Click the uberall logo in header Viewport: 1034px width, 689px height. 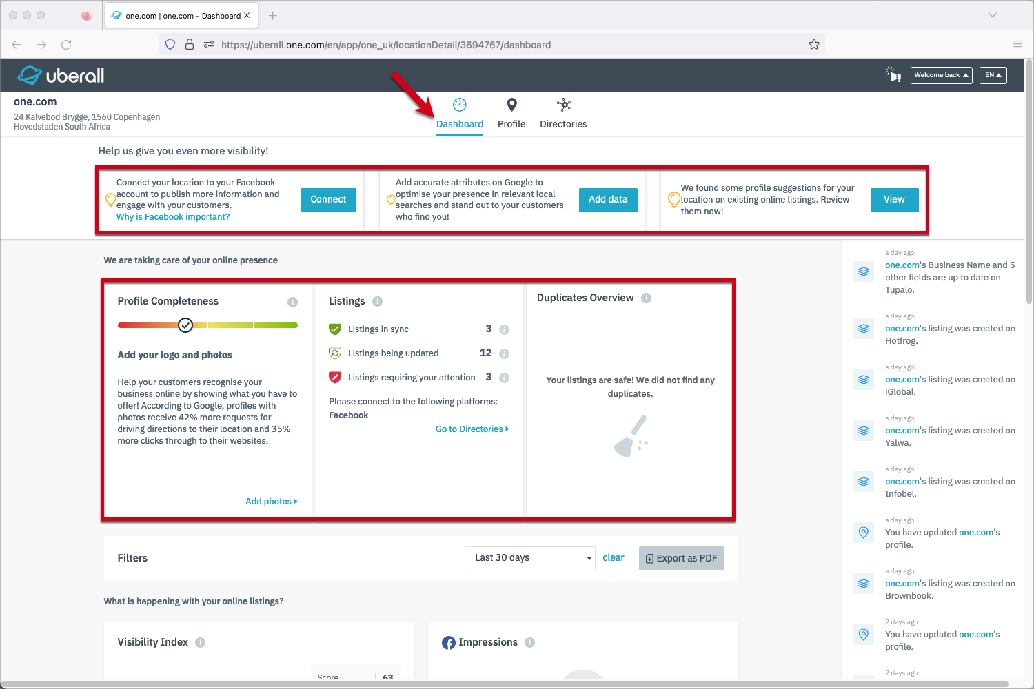[x=61, y=75]
